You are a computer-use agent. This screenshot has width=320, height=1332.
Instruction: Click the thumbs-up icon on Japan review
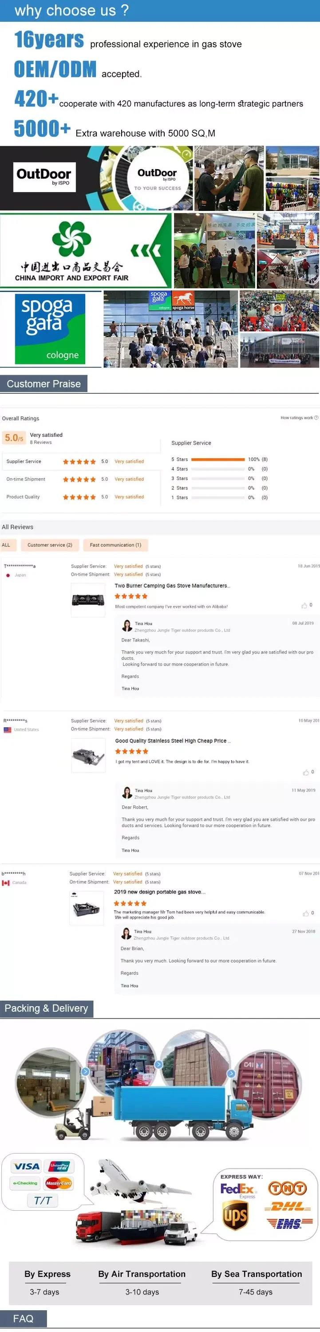pyautogui.click(x=304, y=605)
